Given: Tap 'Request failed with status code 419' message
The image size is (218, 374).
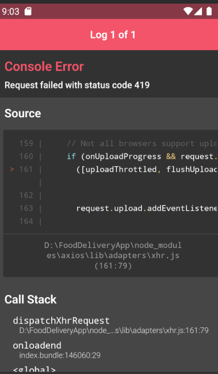Looking at the screenshot, I should pyautogui.click(x=77, y=85).
